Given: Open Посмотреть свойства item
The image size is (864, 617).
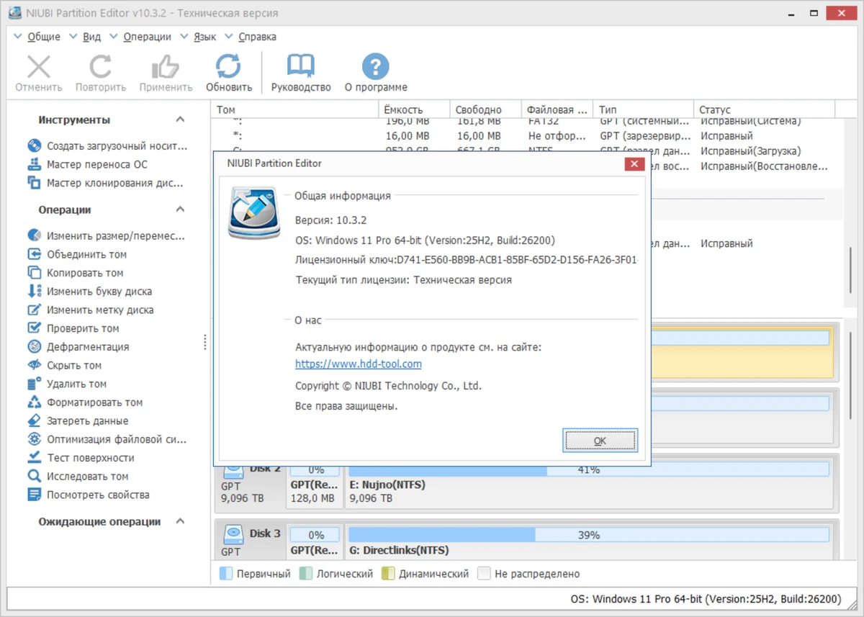Looking at the screenshot, I should pos(89,495).
